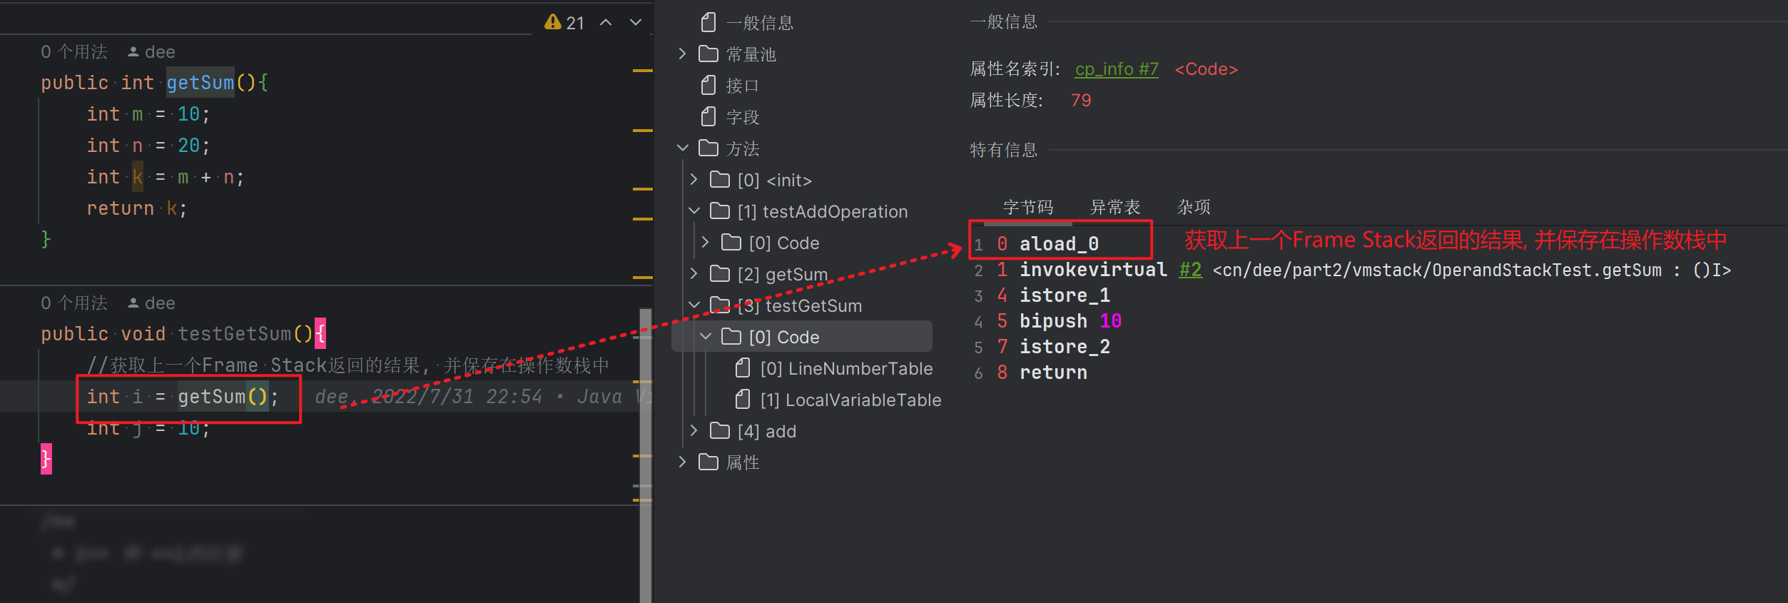This screenshot has height=603, width=1788.
Task: Open the cp_info #7 link
Action: click(x=1116, y=69)
